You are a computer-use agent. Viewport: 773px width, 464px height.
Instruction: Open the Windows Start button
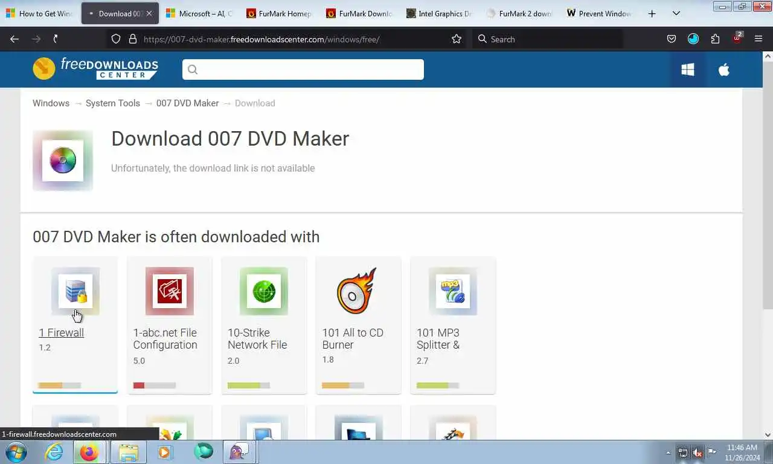(16, 452)
